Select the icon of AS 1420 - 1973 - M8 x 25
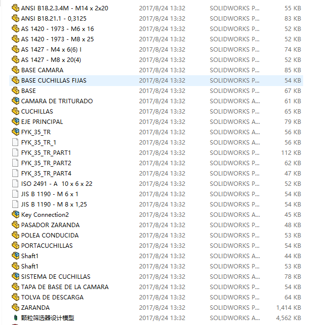 (x=15, y=39)
